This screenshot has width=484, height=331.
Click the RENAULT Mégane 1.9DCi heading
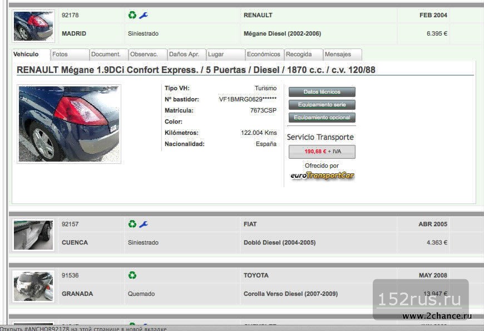coord(196,70)
